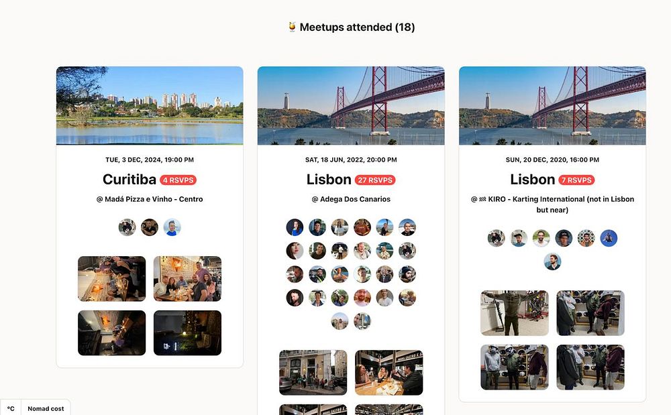Image resolution: width=671 pixels, height=415 pixels.
Task: View top-right Karting helmet room photo
Action: click(590, 313)
